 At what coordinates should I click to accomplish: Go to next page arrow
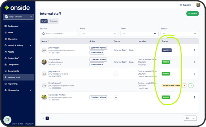[51, 118]
